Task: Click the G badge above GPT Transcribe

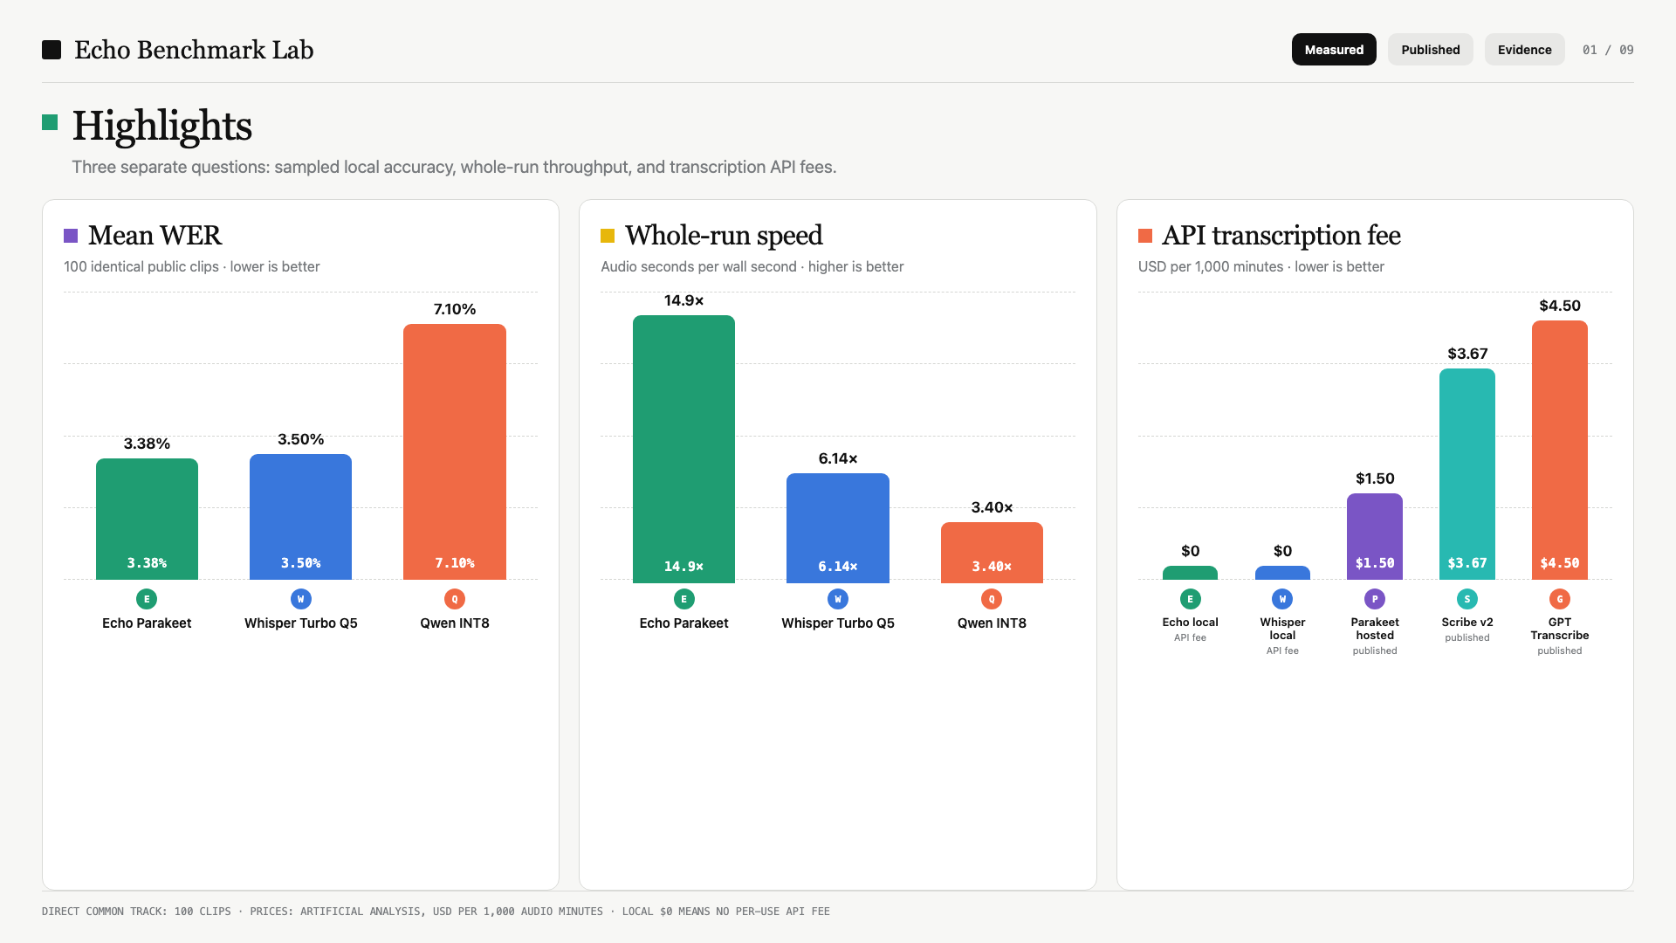Action: (x=1560, y=599)
